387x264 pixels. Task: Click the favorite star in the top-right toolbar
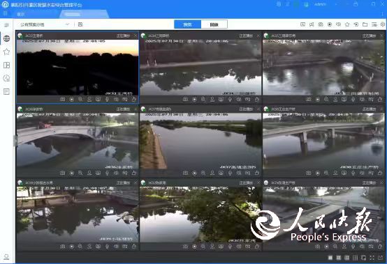point(347,24)
